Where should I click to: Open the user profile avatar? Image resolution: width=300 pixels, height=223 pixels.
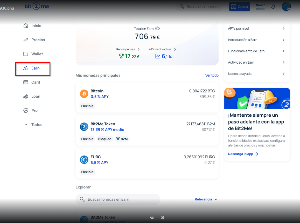(286, 6)
